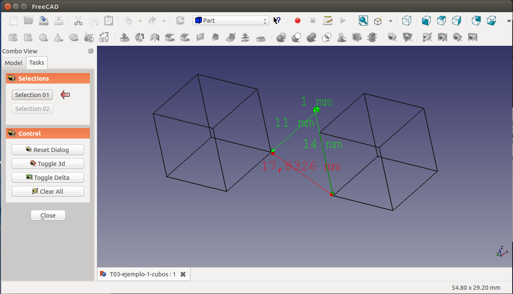
Task: Start macro recording with red button
Action: [298, 21]
